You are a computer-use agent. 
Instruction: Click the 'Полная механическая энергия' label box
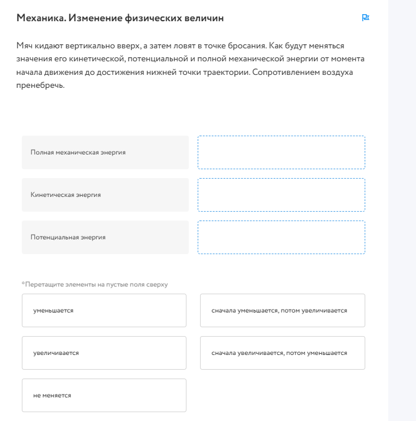pyautogui.click(x=105, y=152)
